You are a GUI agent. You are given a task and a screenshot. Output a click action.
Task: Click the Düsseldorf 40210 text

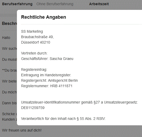(x=35, y=42)
